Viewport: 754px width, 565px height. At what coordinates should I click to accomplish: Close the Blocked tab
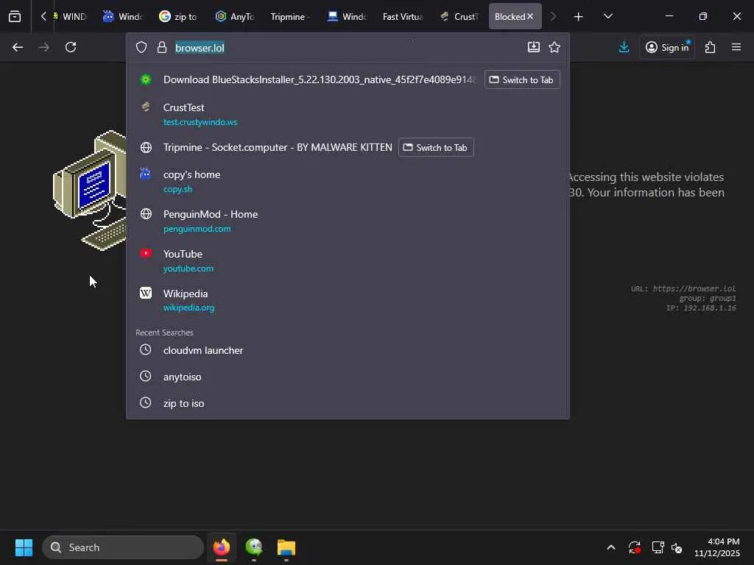tap(530, 16)
